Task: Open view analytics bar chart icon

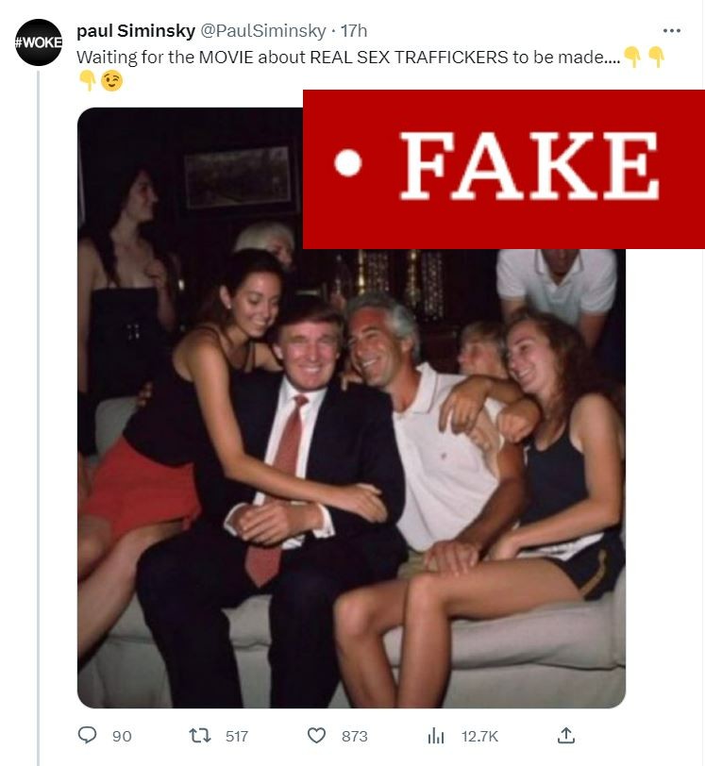Action: point(436,736)
